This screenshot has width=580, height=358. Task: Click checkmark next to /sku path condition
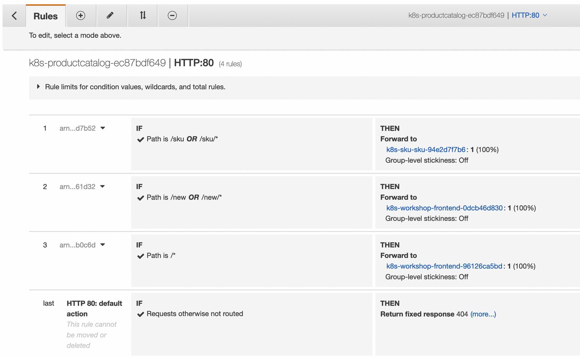point(141,139)
